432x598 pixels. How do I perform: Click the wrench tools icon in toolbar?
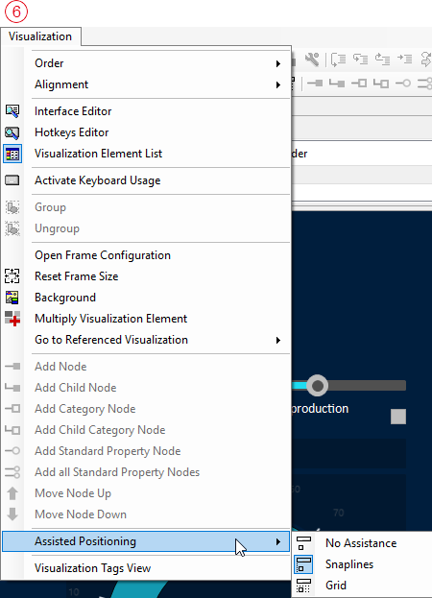[x=312, y=60]
